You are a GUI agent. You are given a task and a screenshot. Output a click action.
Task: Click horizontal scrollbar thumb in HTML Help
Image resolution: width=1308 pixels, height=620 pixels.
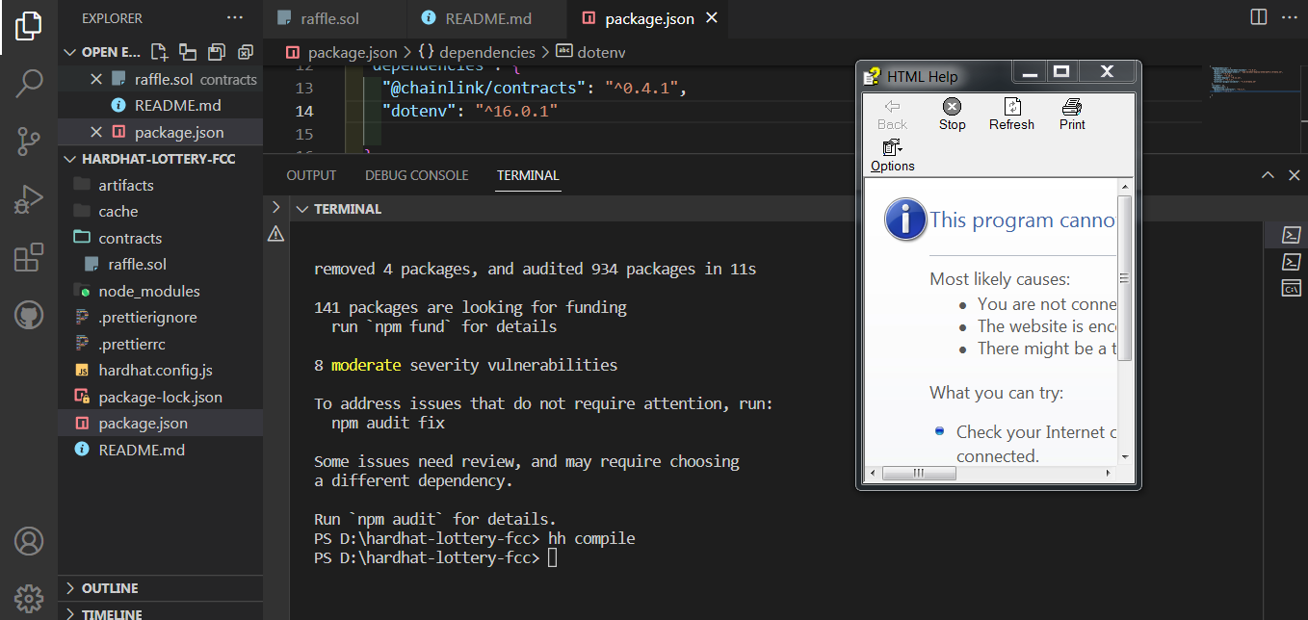[919, 473]
